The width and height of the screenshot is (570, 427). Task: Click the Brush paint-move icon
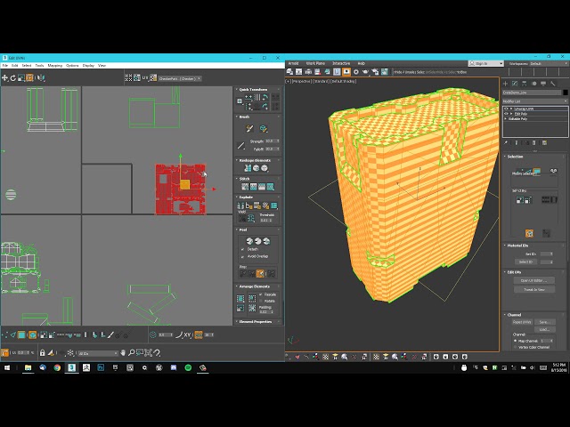[249, 128]
